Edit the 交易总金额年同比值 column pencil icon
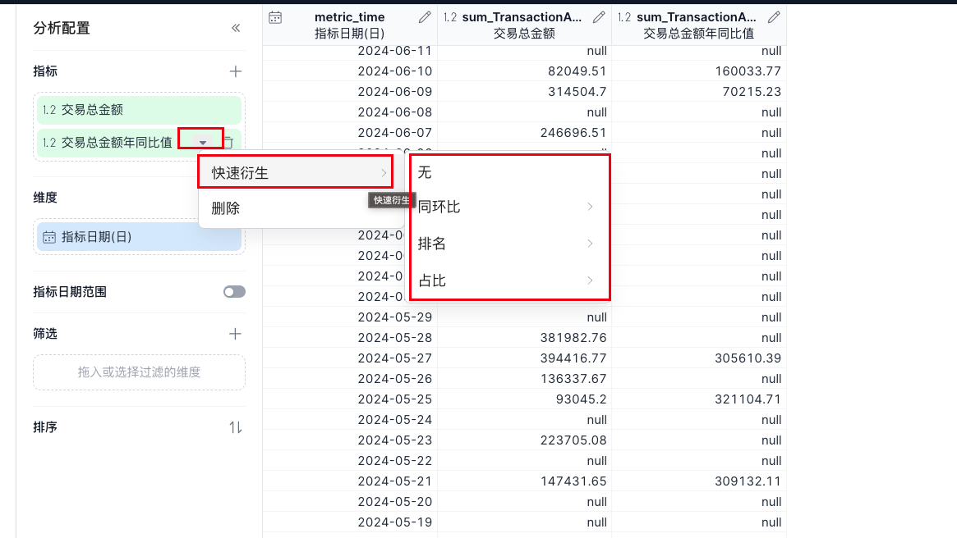Viewport: 957px width, 538px height. tap(774, 17)
